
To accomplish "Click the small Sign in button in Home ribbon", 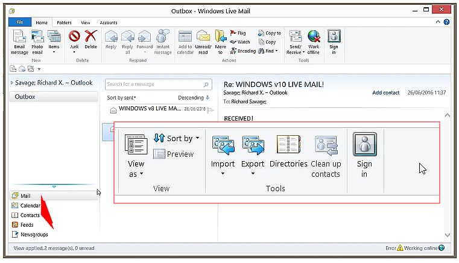I will click(x=334, y=42).
